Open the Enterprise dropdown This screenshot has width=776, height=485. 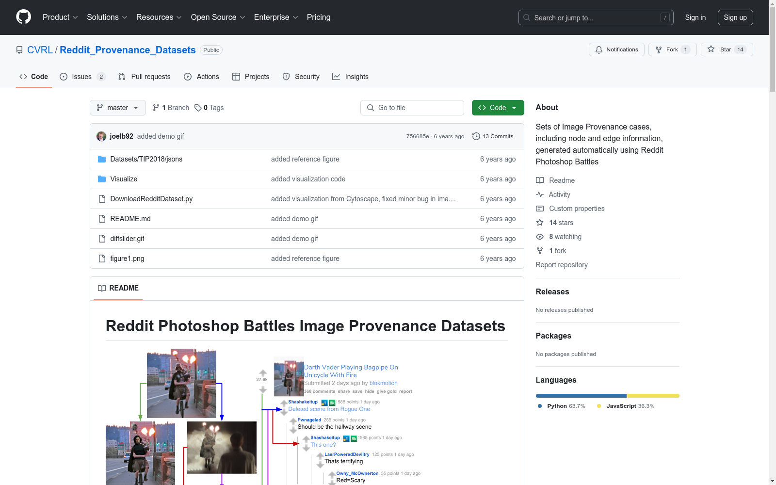click(x=276, y=17)
